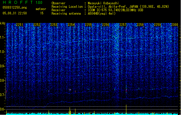Click observer name Masayuki Kobayashi
The image size is (181, 115).
103,3
